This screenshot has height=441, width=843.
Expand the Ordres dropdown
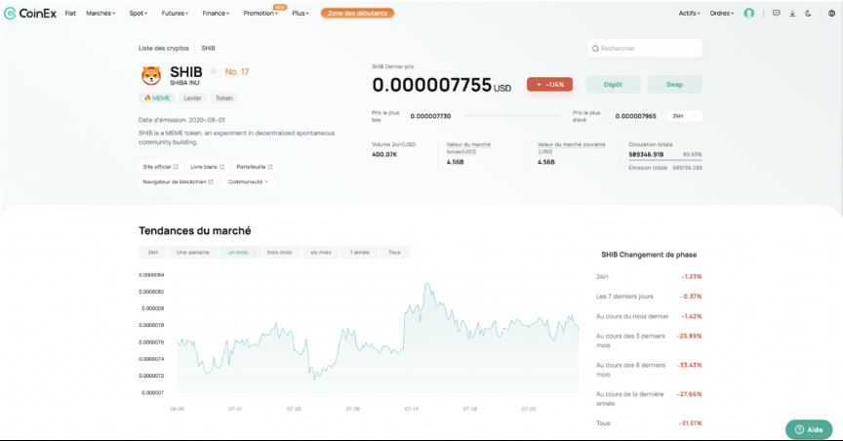pos(721,14)
